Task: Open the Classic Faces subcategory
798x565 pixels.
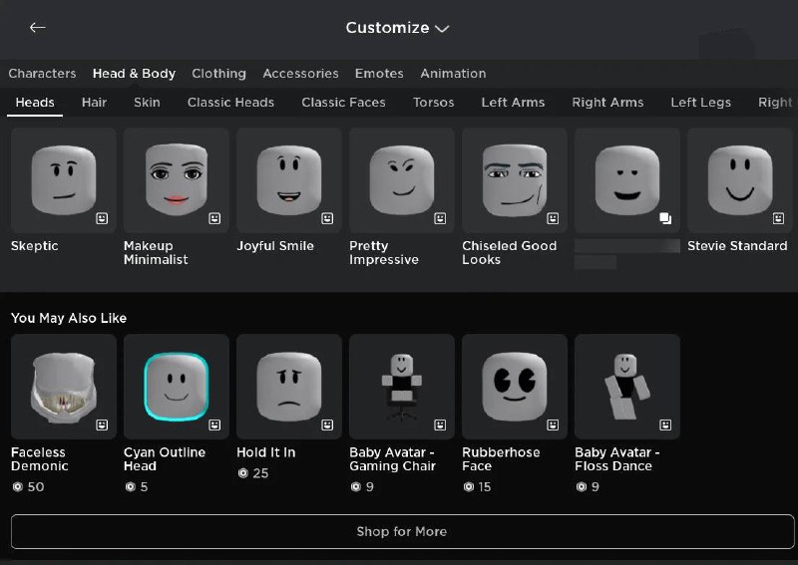Action: [343, 103]
